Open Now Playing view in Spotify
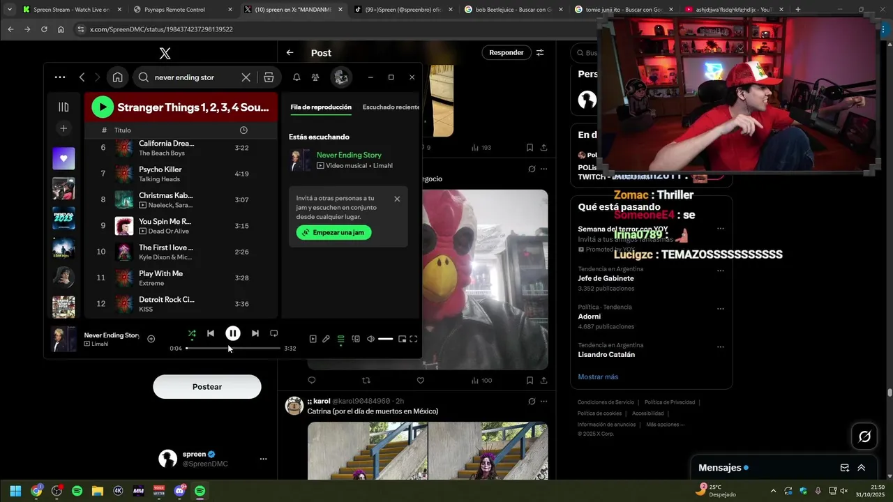The width and height of the screenshot is (893, 502). [x=313, y=339]
